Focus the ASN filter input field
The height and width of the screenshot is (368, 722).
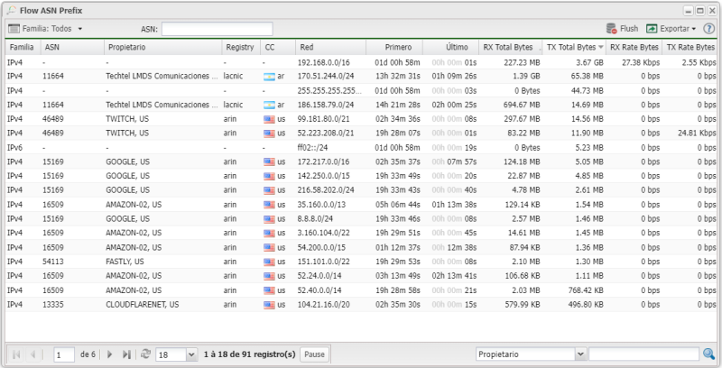(x=217, y=29)
